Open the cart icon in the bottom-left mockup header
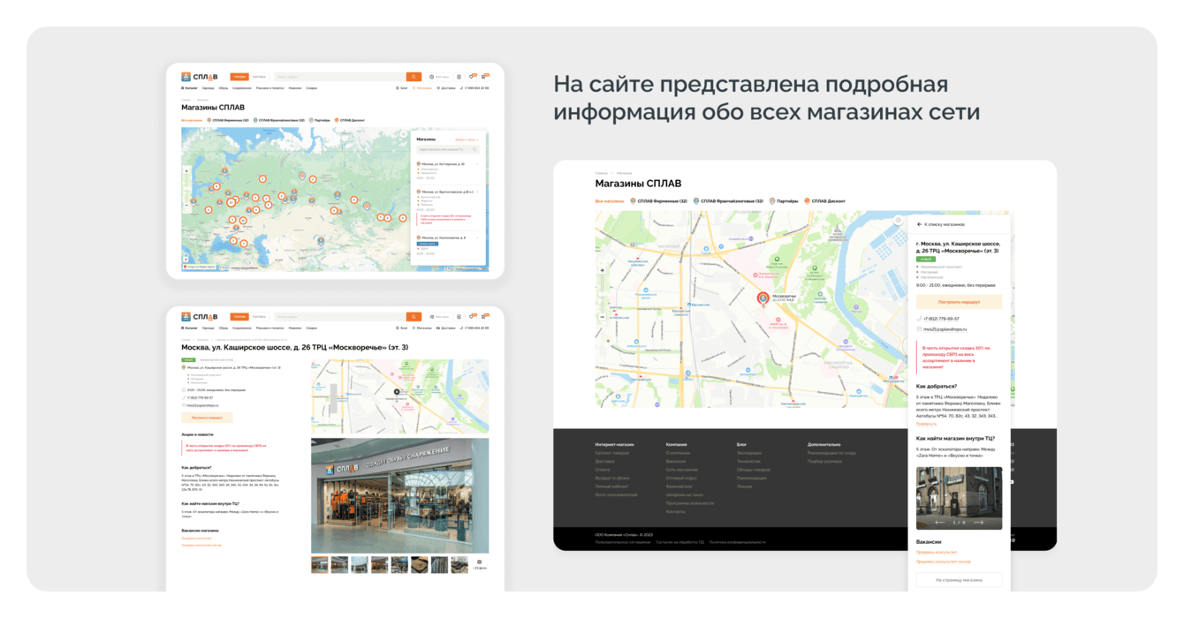1184x618 pixels. pos(483,316)
